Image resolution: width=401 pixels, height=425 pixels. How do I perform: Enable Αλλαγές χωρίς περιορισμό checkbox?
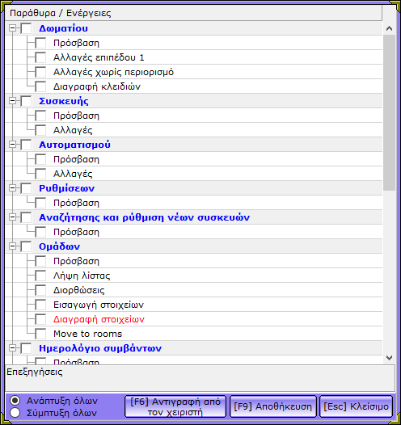coord(40,72)
